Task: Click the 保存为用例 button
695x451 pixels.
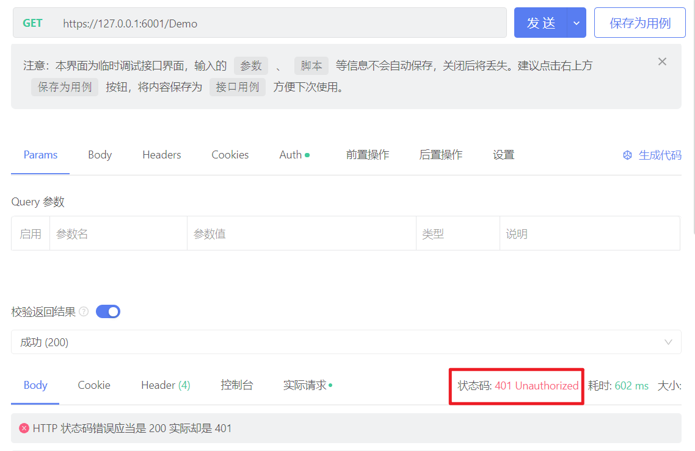Action: point(639,23)
